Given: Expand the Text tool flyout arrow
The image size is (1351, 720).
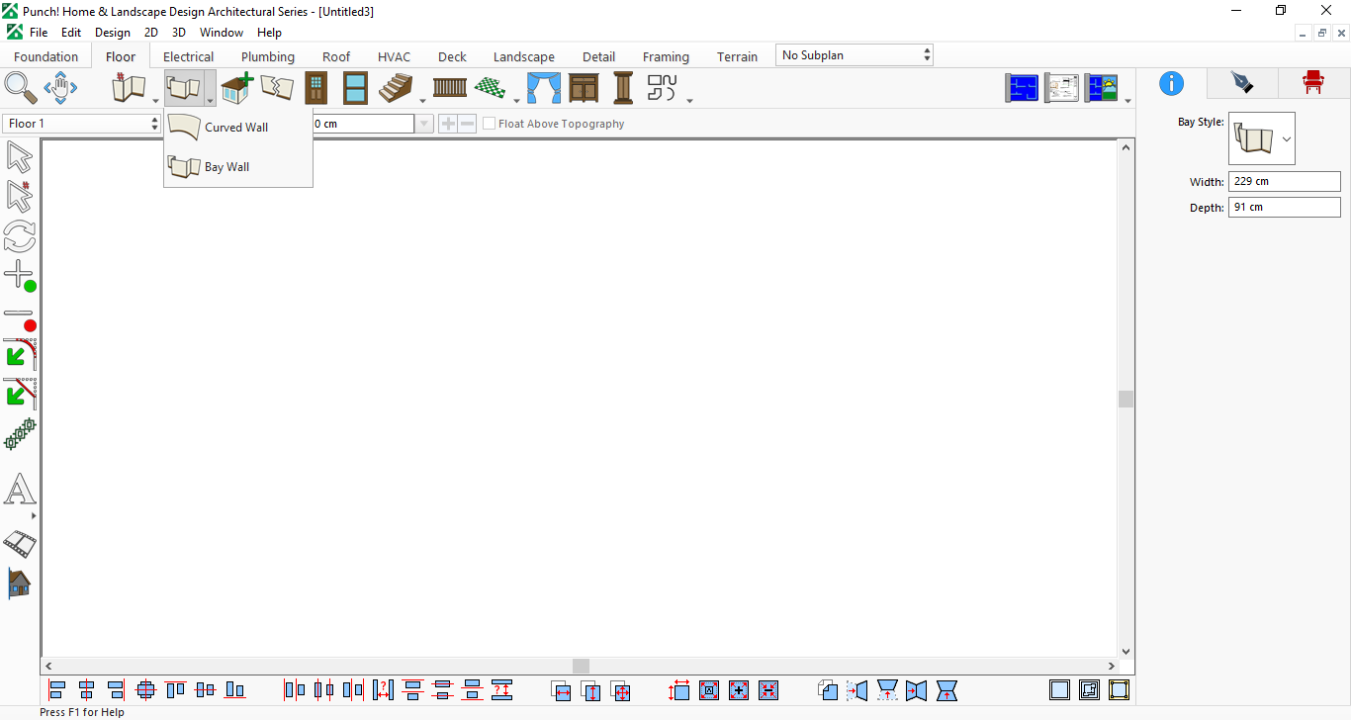Looking at the screenshot, I should click(x=34, y=516).
